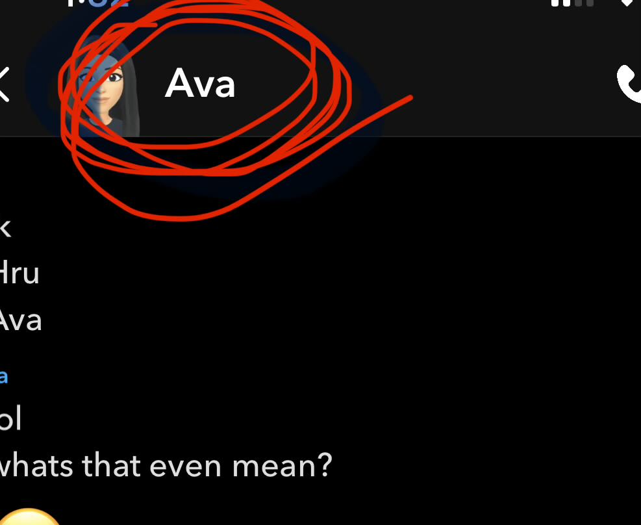Tap the blue sender name label
The width and height of the screenshot is (641, 525).
click(x=4, y=377)
